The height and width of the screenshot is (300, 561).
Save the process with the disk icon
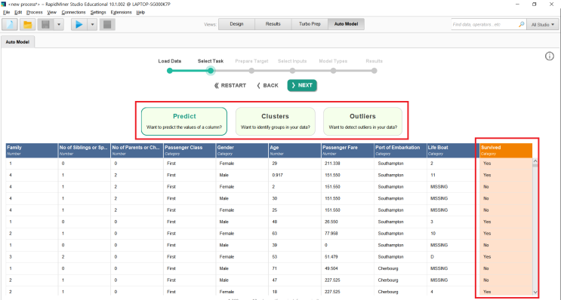click(x=45, y=25)
